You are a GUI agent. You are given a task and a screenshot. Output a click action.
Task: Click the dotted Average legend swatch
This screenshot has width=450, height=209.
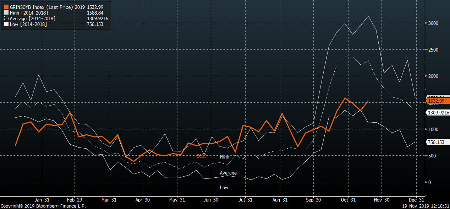click(6, 18)
